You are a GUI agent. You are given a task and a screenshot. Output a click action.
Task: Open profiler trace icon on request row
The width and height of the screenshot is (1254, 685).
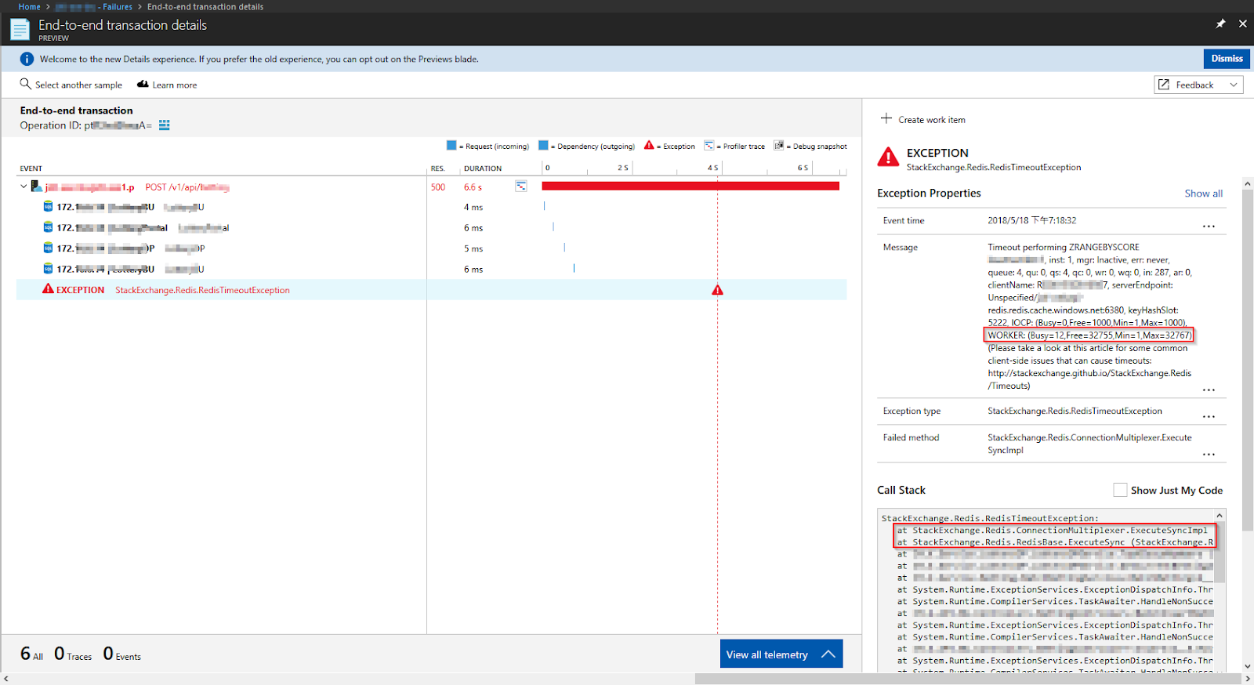[521, 187]
